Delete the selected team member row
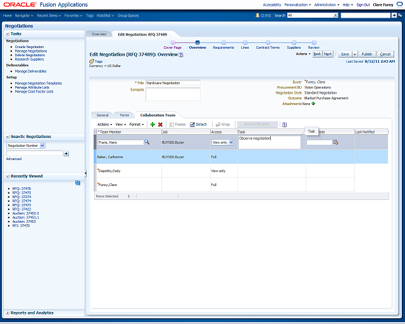This screenshot has width=405, height=324. pyautogui.click(x=160, y=125)
